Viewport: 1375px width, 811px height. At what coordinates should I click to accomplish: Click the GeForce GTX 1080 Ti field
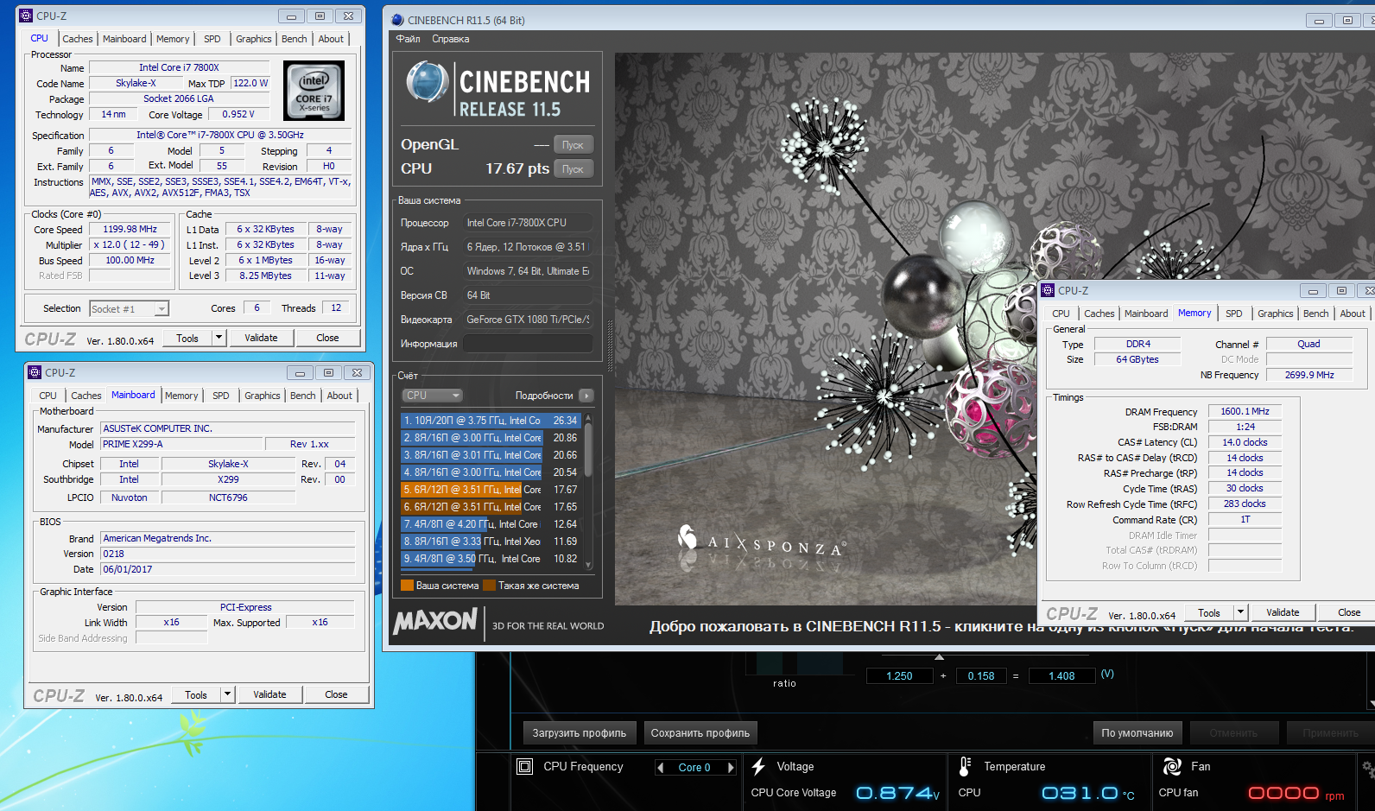pos(528,320)
